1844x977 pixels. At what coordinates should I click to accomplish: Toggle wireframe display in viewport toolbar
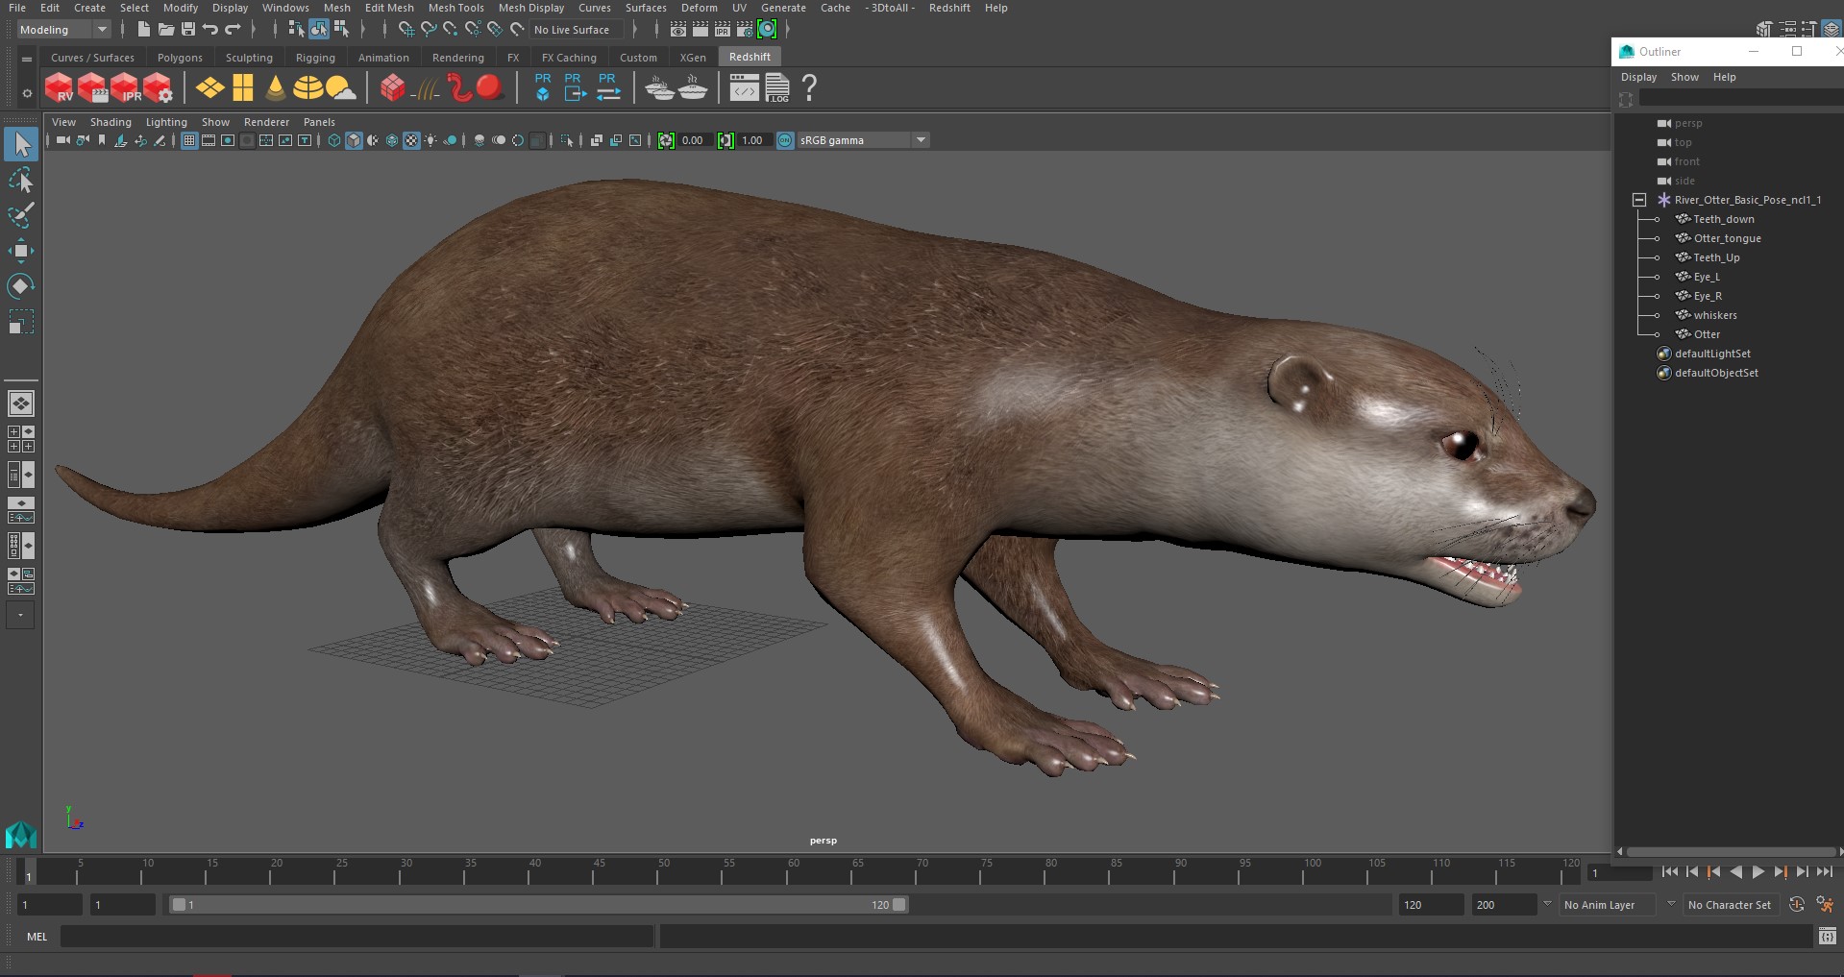pyautogui.click(x=334, y=140)
